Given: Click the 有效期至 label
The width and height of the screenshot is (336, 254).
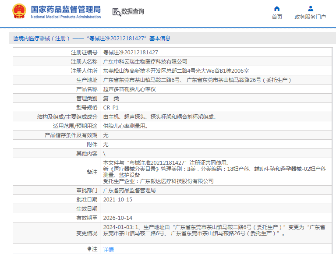Looking at the screenshot, I should point(87,218).
